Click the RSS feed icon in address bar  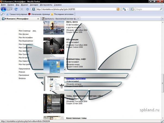[x=118, y=9]
